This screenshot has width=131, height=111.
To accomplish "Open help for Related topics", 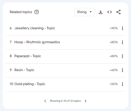I will [x=37, y=12].
